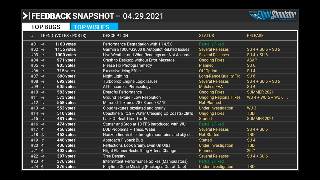This screenshot has width=320, height=180.
Task: Click the up trend arrow on row #17
Action: (43, 129)
